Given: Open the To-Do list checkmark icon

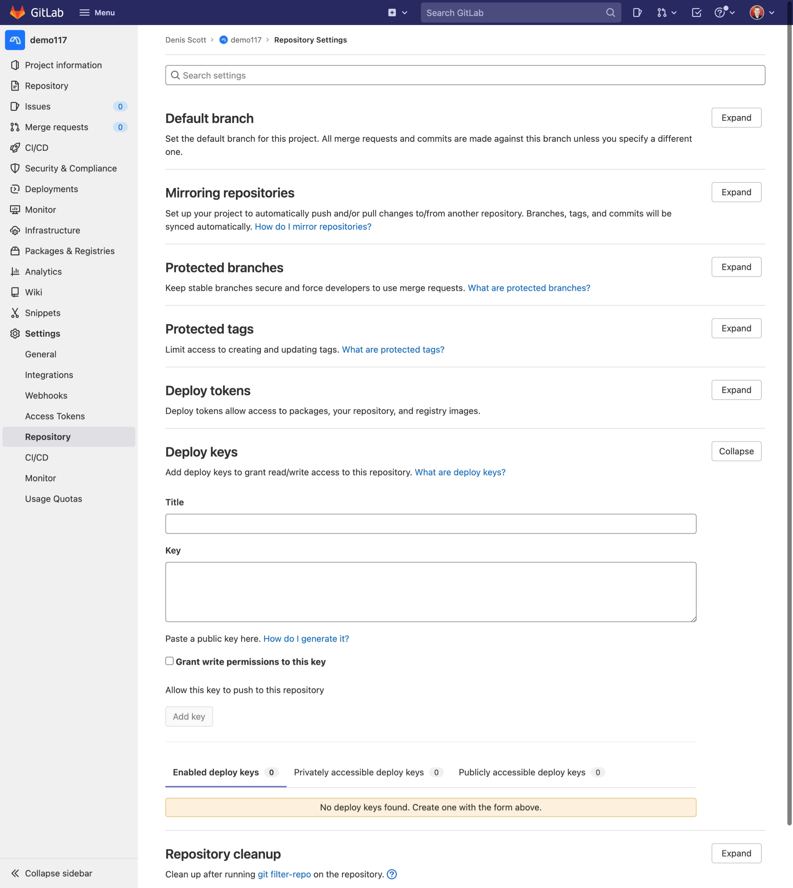Looking at the screenshot, I should (x=696, y=13).
